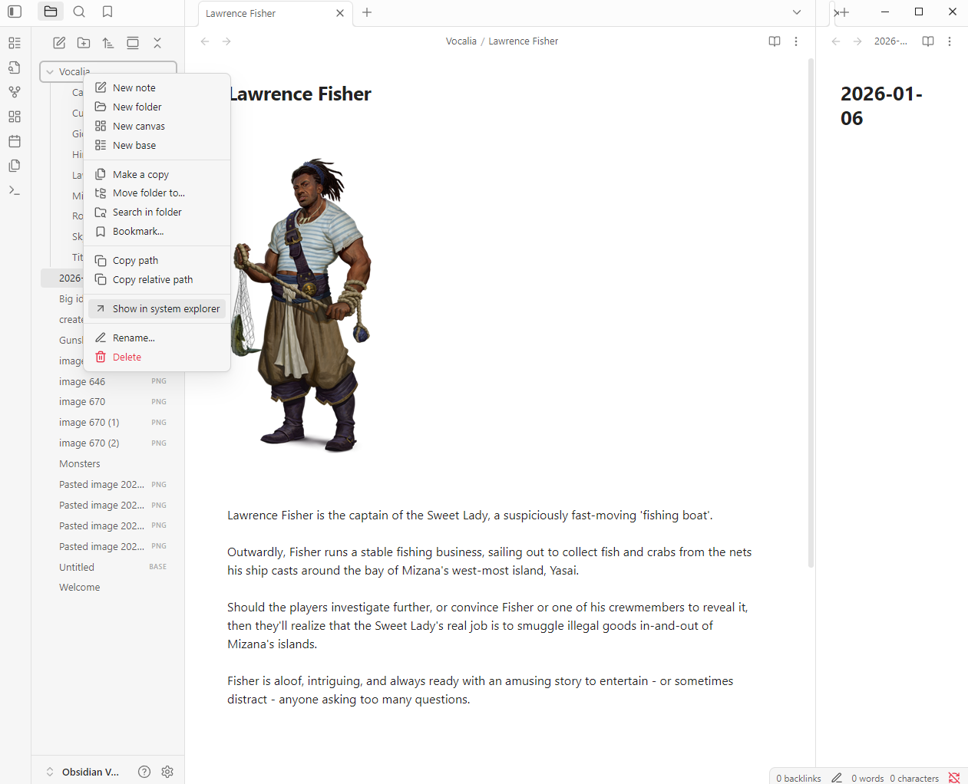Open search with the magnifying glass icon

pyautogui.click(x=79, y=12)
